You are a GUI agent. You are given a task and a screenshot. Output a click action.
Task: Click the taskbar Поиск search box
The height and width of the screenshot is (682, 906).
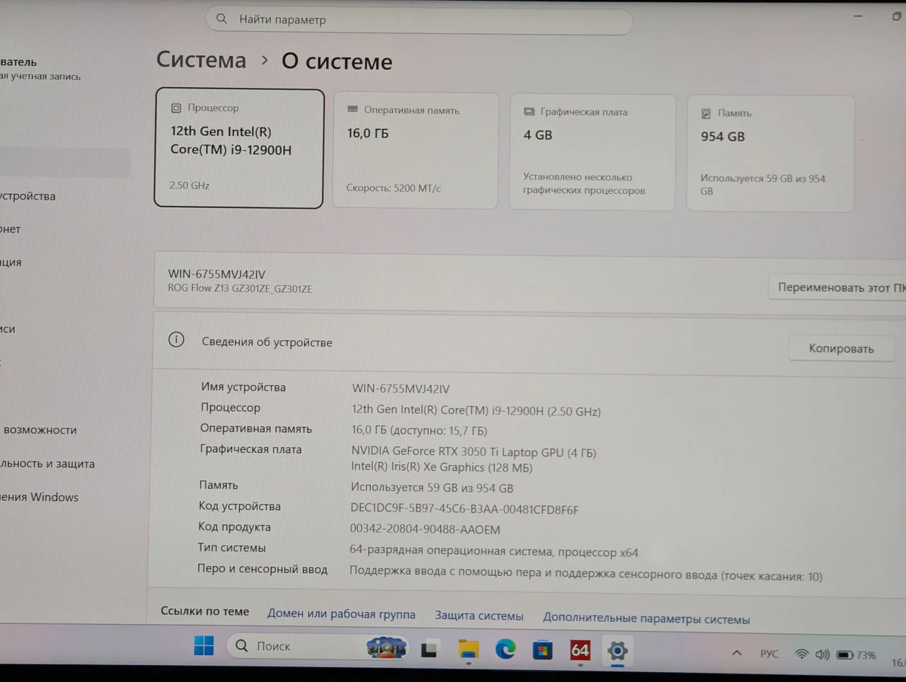coord(318,646)
